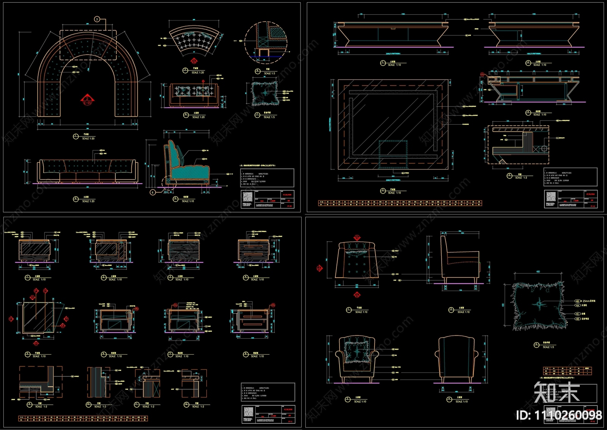Click the circled 6 detail callout bubble
The width and height of the screenshot is (607, 430).
tap(153, 192)
